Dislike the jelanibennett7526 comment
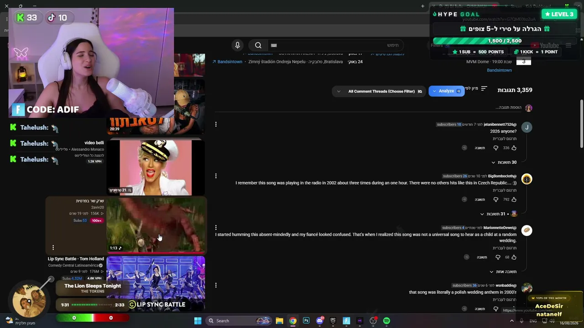 (495, 148)
